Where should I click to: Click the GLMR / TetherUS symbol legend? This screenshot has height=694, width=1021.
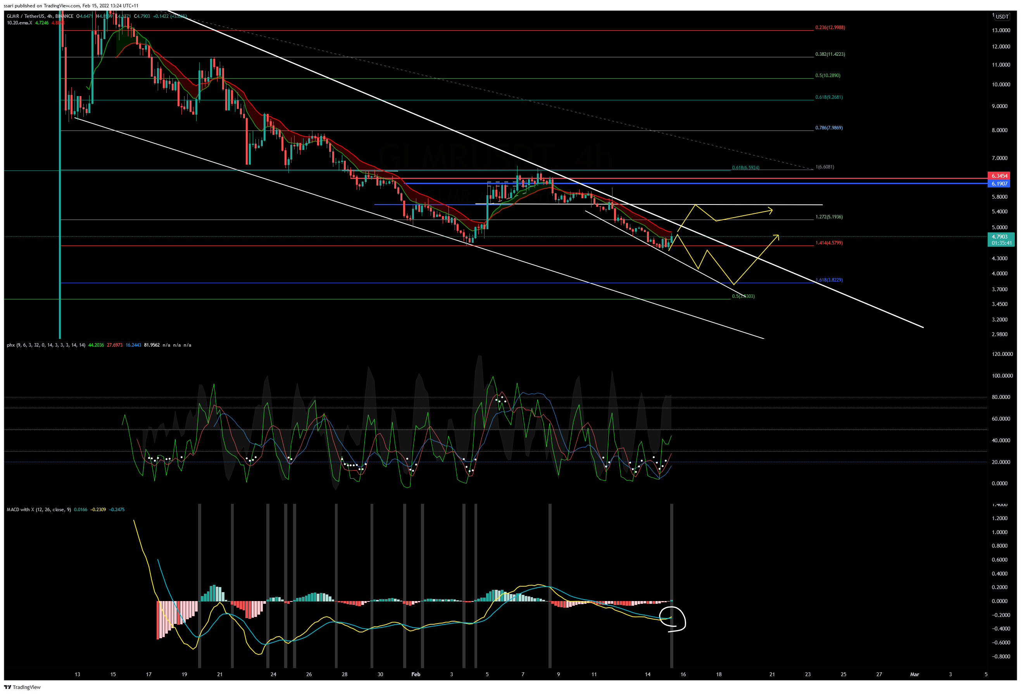(40, 16)
